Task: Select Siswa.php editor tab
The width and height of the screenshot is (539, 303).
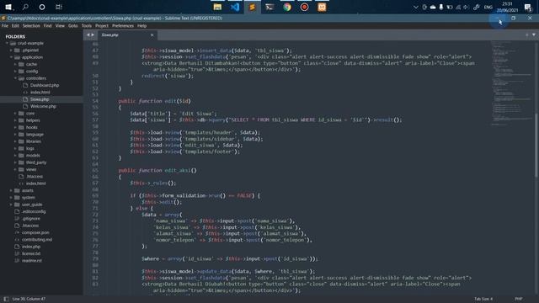Action: [x=127, y=35]
